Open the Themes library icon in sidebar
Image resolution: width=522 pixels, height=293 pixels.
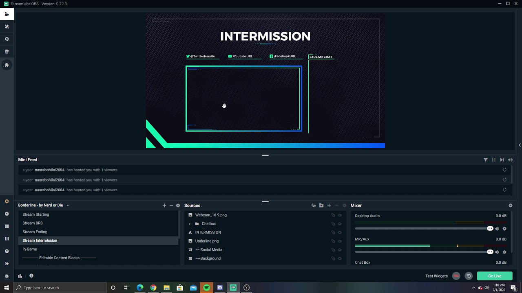[x=7, y=27]
